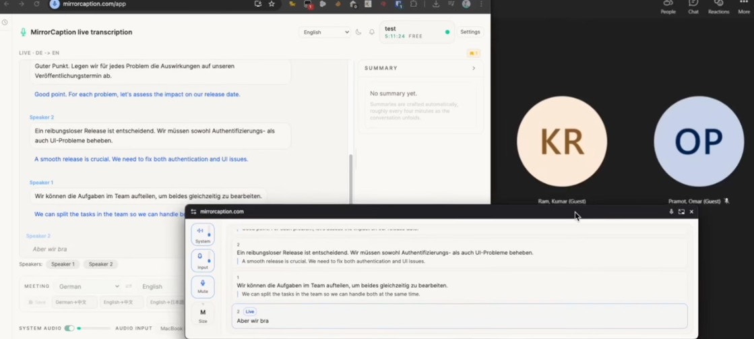The image size is (754, 339).
Task: Open the People panel in the meeting window
Action: coord(668,7)
